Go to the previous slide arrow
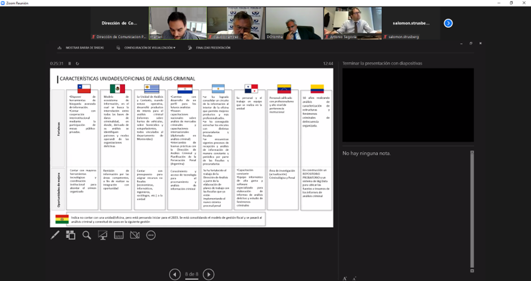Image resolution: width=531 pixels, height=281 pixels. pos(175,274)
